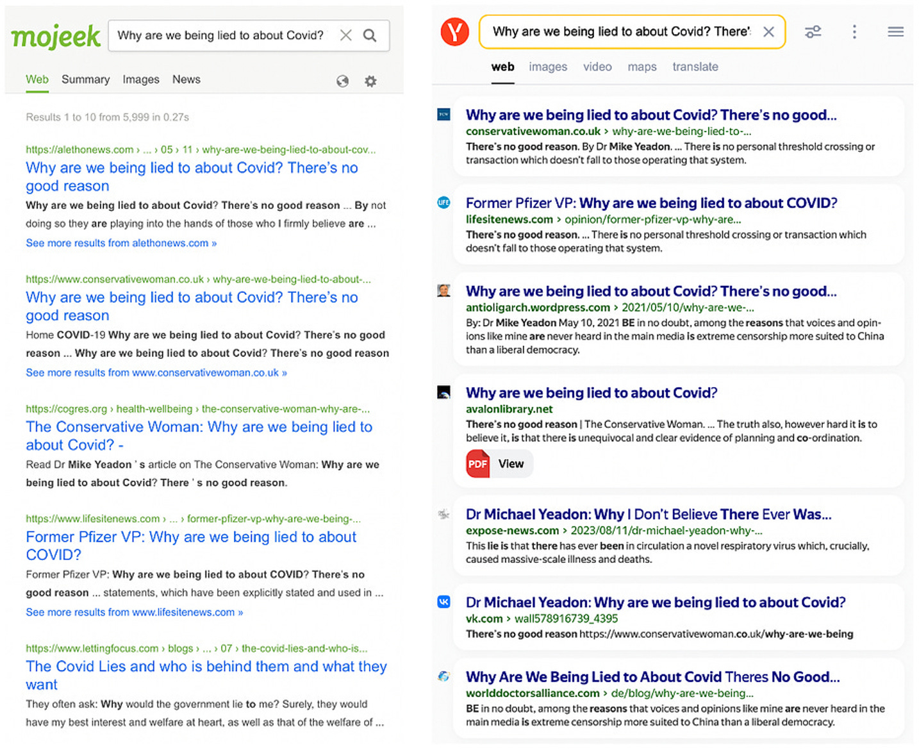Open the Yandex maps tab
This screenshot has height=750, width=919.
click(642, 67)
